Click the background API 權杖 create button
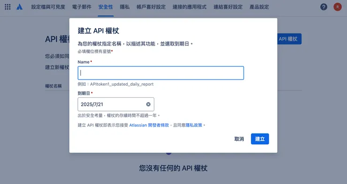The image size is (347, 184). pyautogui.click(x=289, y=39)
